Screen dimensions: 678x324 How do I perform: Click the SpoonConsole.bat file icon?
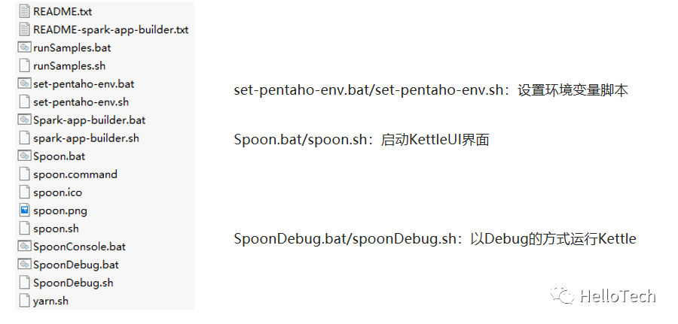(x=24, y=247)
